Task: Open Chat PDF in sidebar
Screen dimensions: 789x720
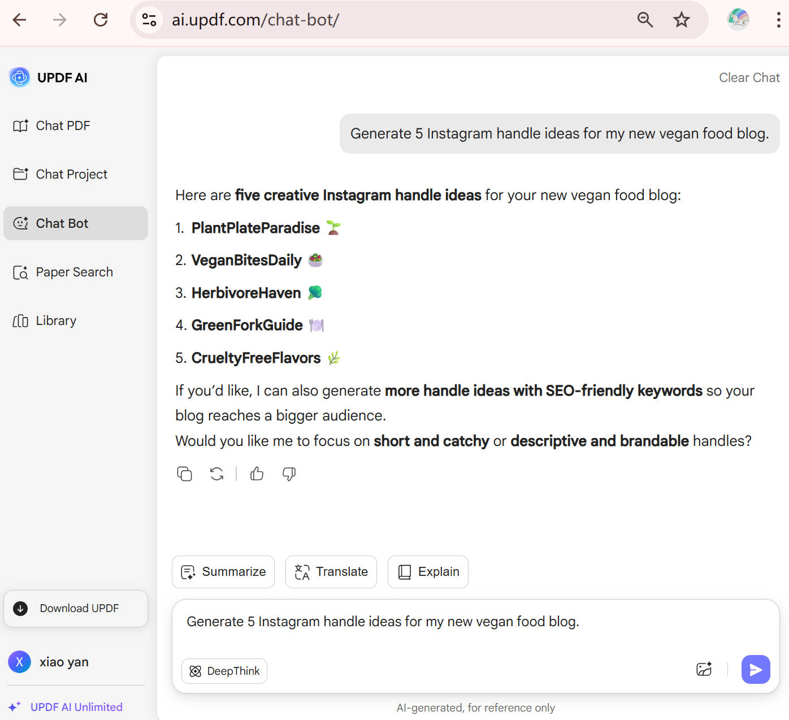Action: click(76, 125)
